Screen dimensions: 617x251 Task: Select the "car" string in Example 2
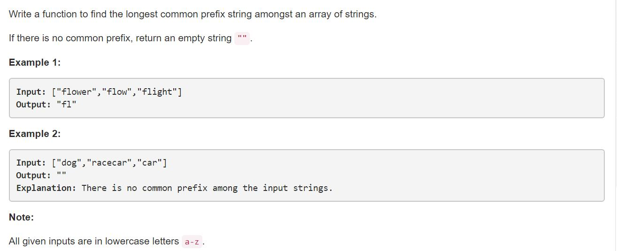pyautogui.click(x=149, y=163)
